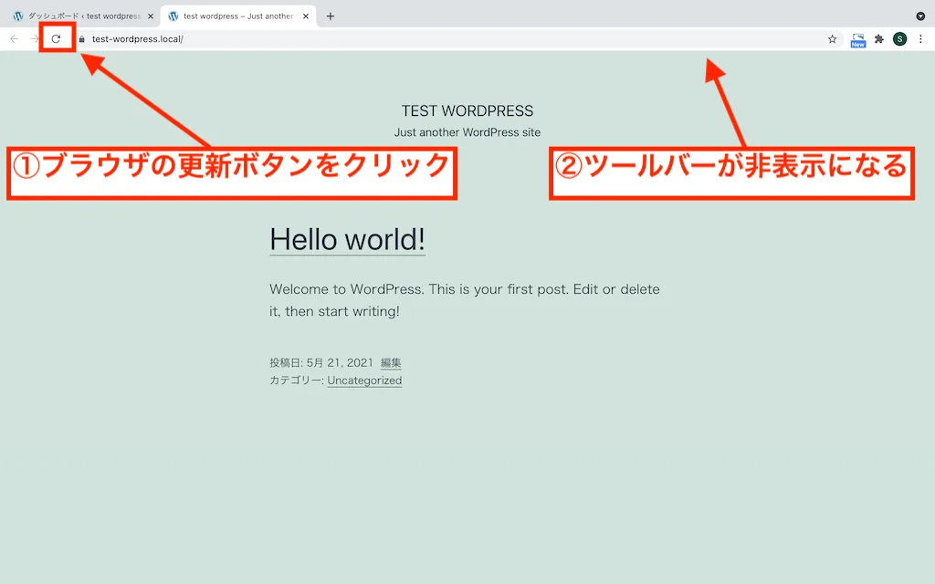Open a new tab with the plus button
The height and width of the screenshot is (584, 935).
coord(330,16)
